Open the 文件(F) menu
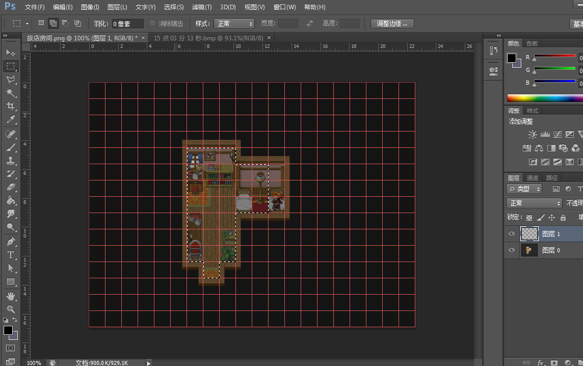 click(35, 7)
